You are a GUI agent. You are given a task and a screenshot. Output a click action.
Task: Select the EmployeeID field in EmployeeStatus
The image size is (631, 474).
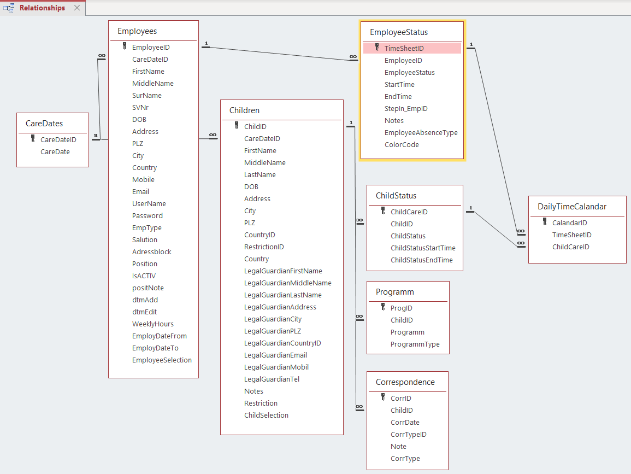(403, 60)
